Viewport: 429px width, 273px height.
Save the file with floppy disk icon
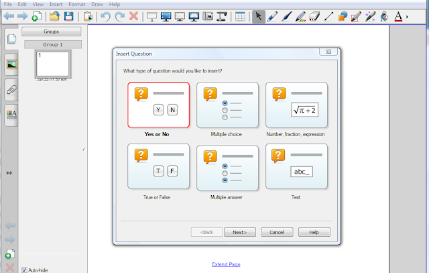(68, 16)
